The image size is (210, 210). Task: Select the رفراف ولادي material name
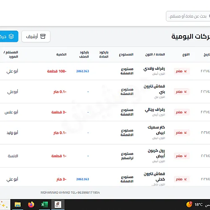[x=154, y=68]
